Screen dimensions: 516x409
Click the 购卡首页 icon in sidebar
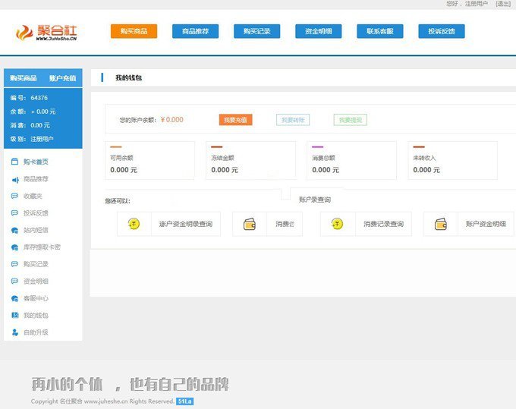[15, 162]
